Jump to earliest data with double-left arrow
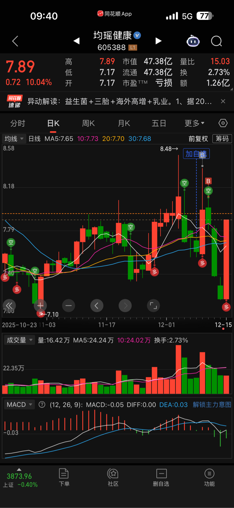Screen dimensions: 234x508 [x=9, y=306]
